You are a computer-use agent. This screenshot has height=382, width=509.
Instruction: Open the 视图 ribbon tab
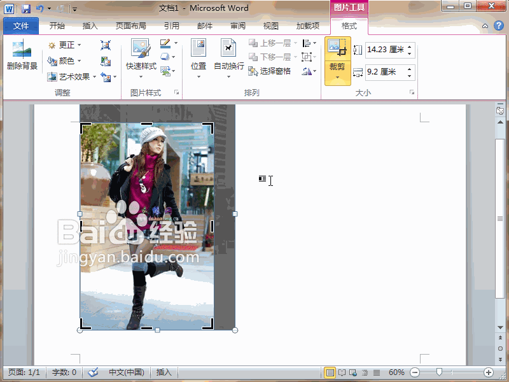270,25
